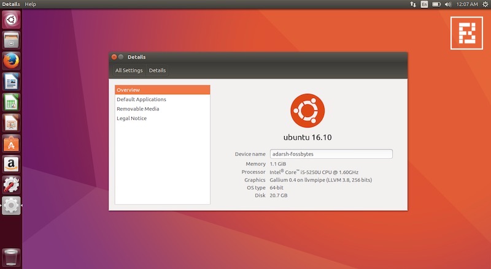Viewport: 491px width, 269px height.
Task: Launch LibreOffice Impress from launcher
Action: click(11, 123)
